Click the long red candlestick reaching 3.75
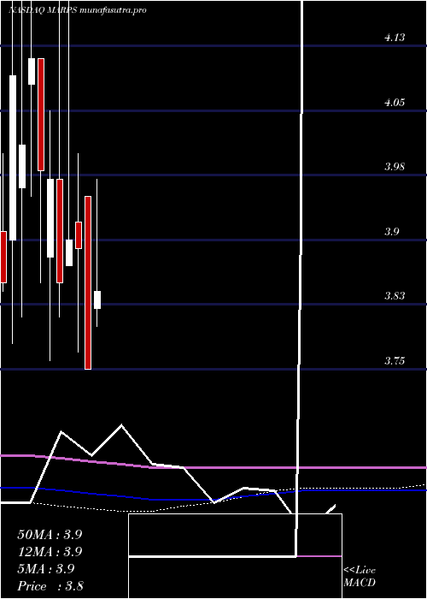 pos(88,282)
